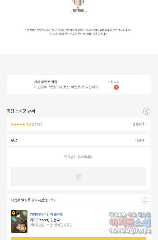
Task: Click the 댓글 section header
Action: 14,140
